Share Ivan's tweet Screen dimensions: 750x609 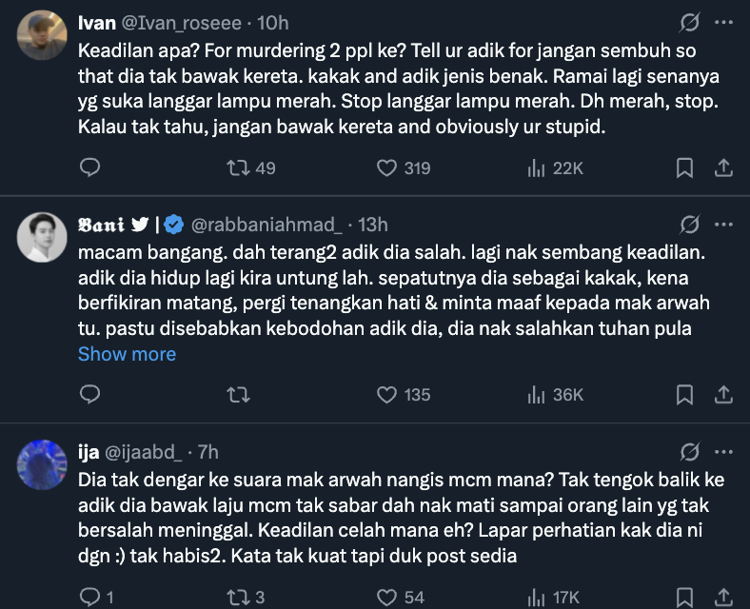coord(723,167)
